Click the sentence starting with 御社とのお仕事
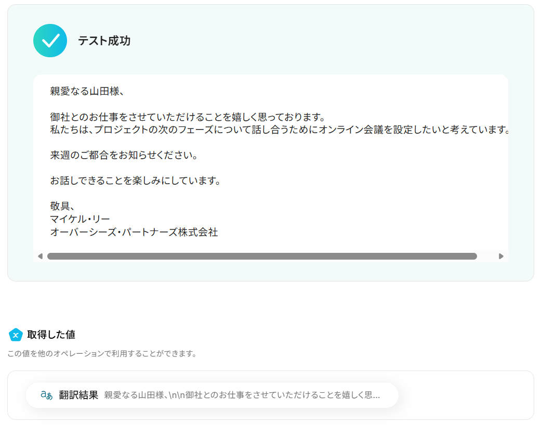Screen dimensions: 555x436 tap(188, 117)
